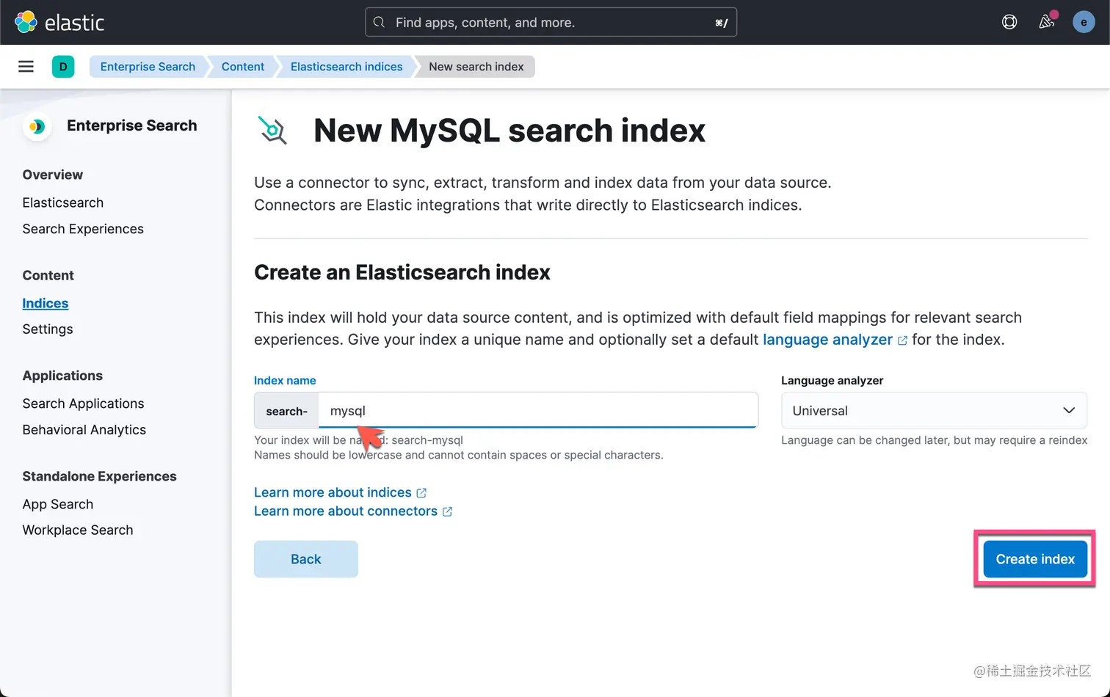This screenshot has width=1110, height=697.
Task: Open Behavioral Analytics in the sidebar
Action: click(84, 430)
